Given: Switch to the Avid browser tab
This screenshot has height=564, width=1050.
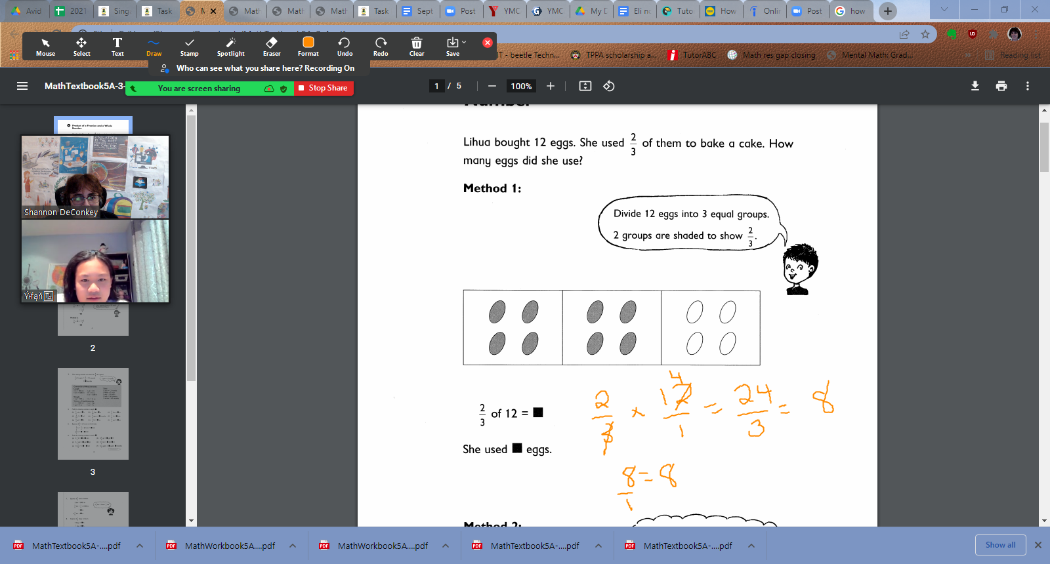Looking at the screenshot, I should pyautogui.click(x=26, y=11).
